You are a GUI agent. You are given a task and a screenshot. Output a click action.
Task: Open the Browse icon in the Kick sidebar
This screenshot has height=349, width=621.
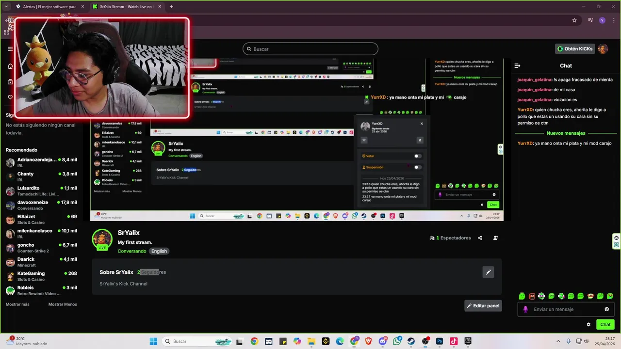(10, 81)
